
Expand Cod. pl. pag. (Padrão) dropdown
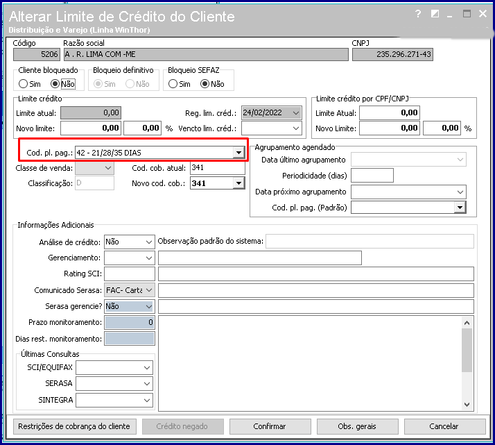tap(460, 208)
